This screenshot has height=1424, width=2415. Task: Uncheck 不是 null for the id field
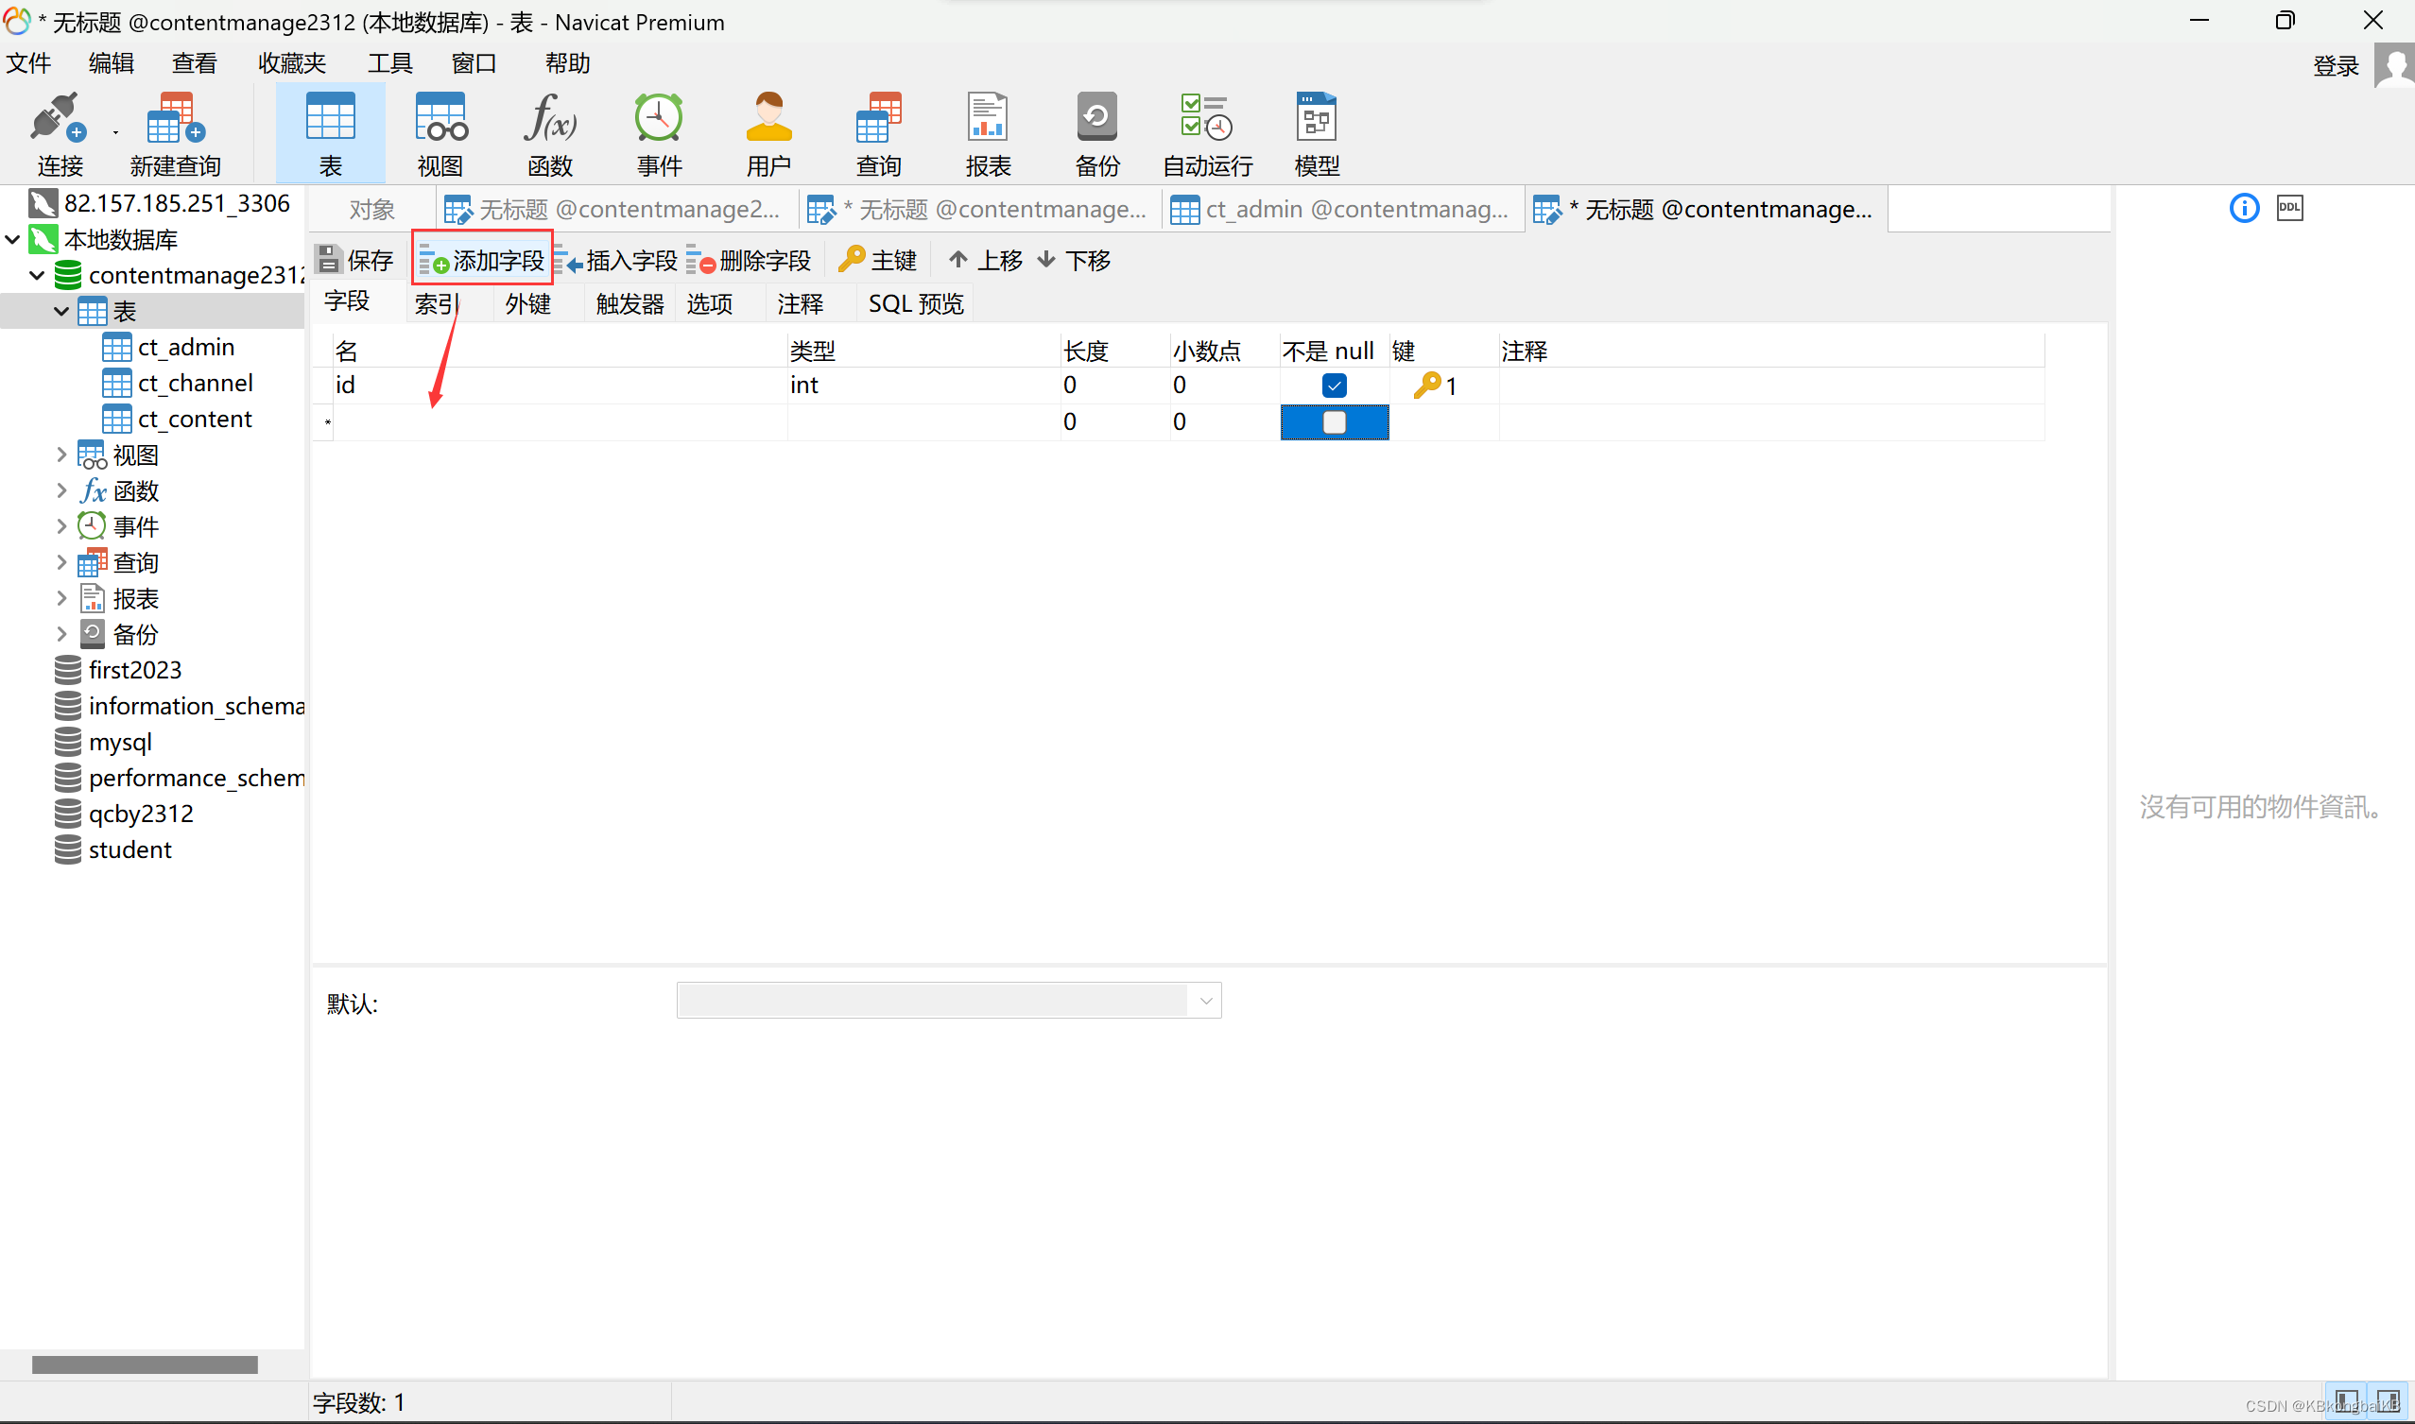[1334, 385]
